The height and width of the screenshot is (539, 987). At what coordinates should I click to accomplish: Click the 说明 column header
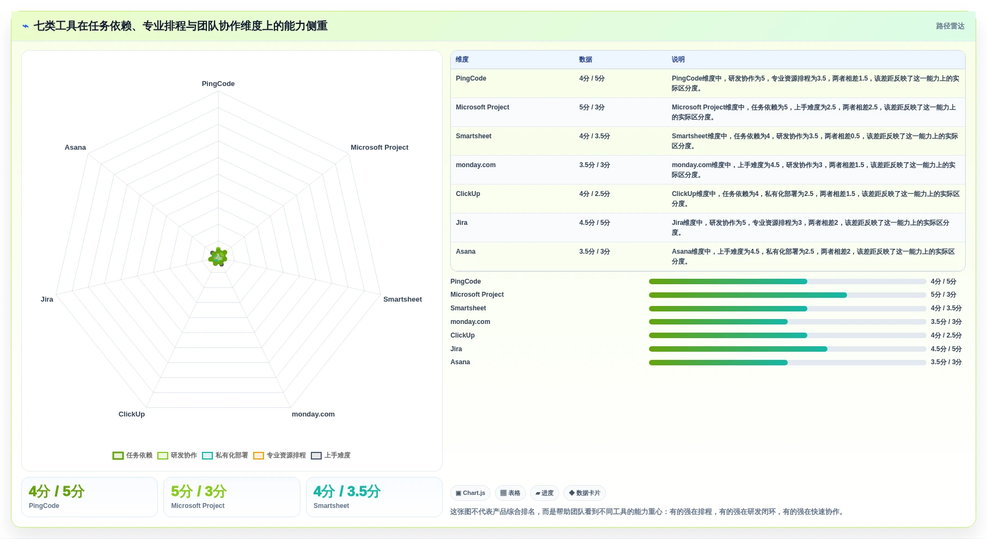click(x=678, y=59)
